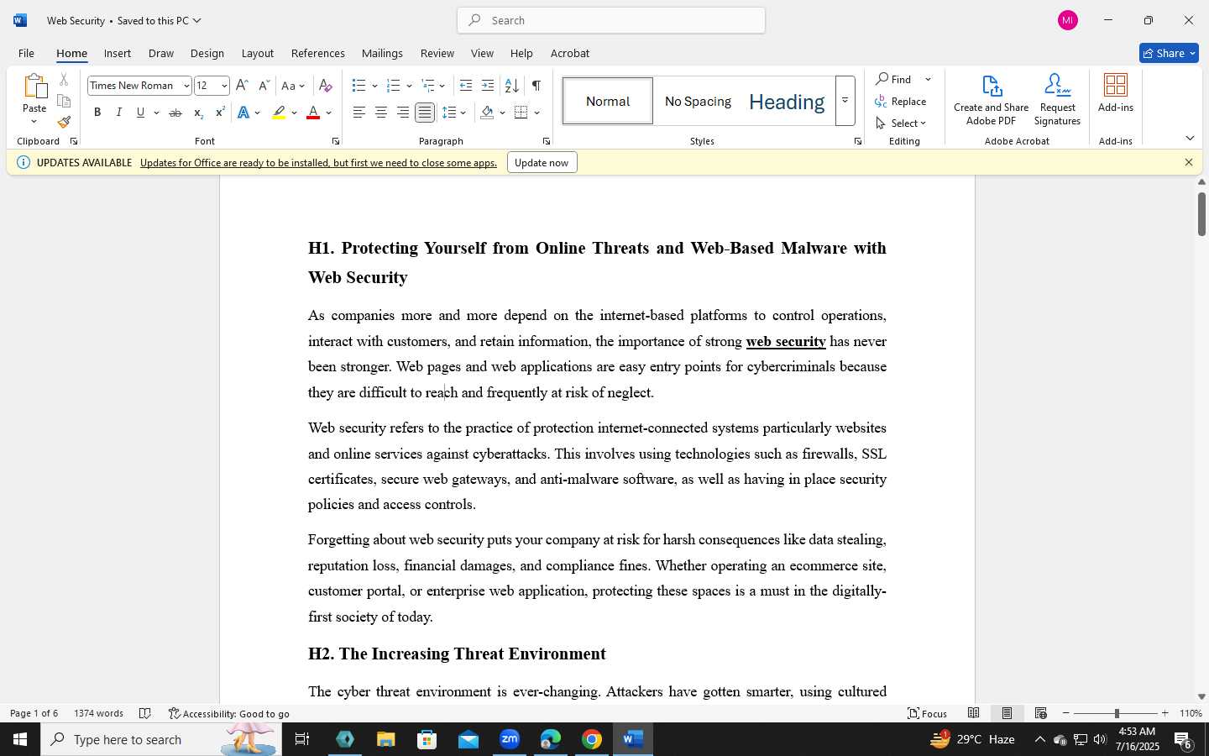
Task: Expand the Styles gallery more arrow
Action: (x=845, y=101)
